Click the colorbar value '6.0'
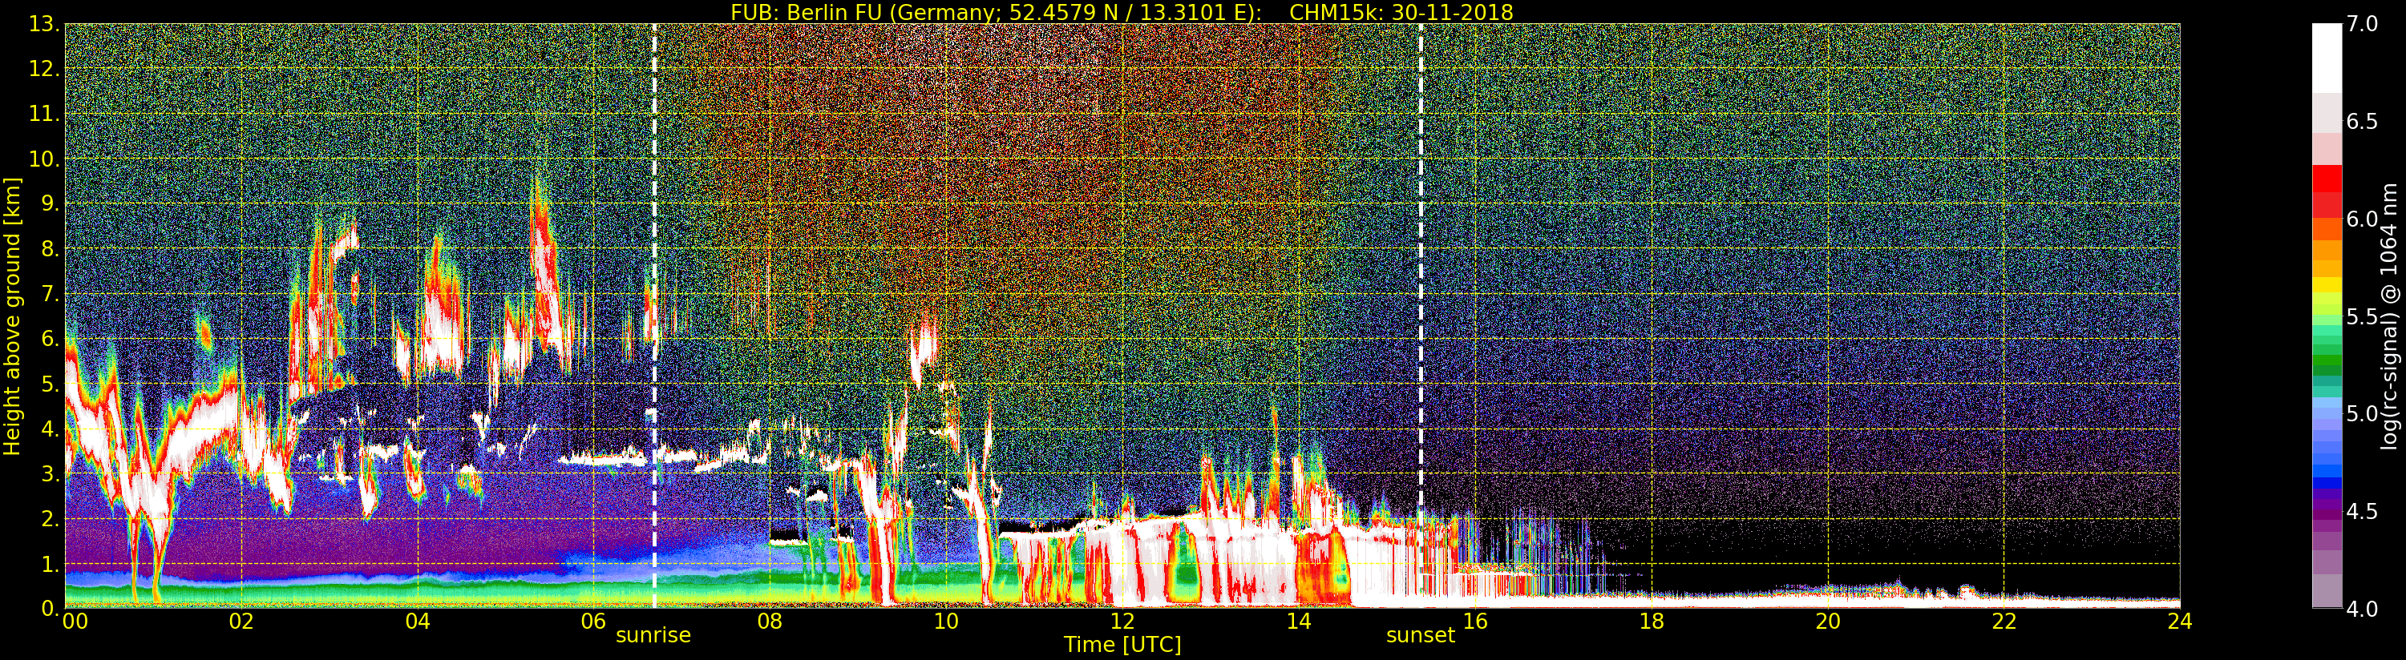 (x=2362, y=219)
